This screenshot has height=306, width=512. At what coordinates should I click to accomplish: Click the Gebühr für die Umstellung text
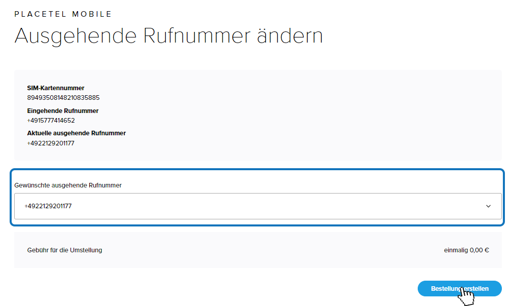pos(65,250)
